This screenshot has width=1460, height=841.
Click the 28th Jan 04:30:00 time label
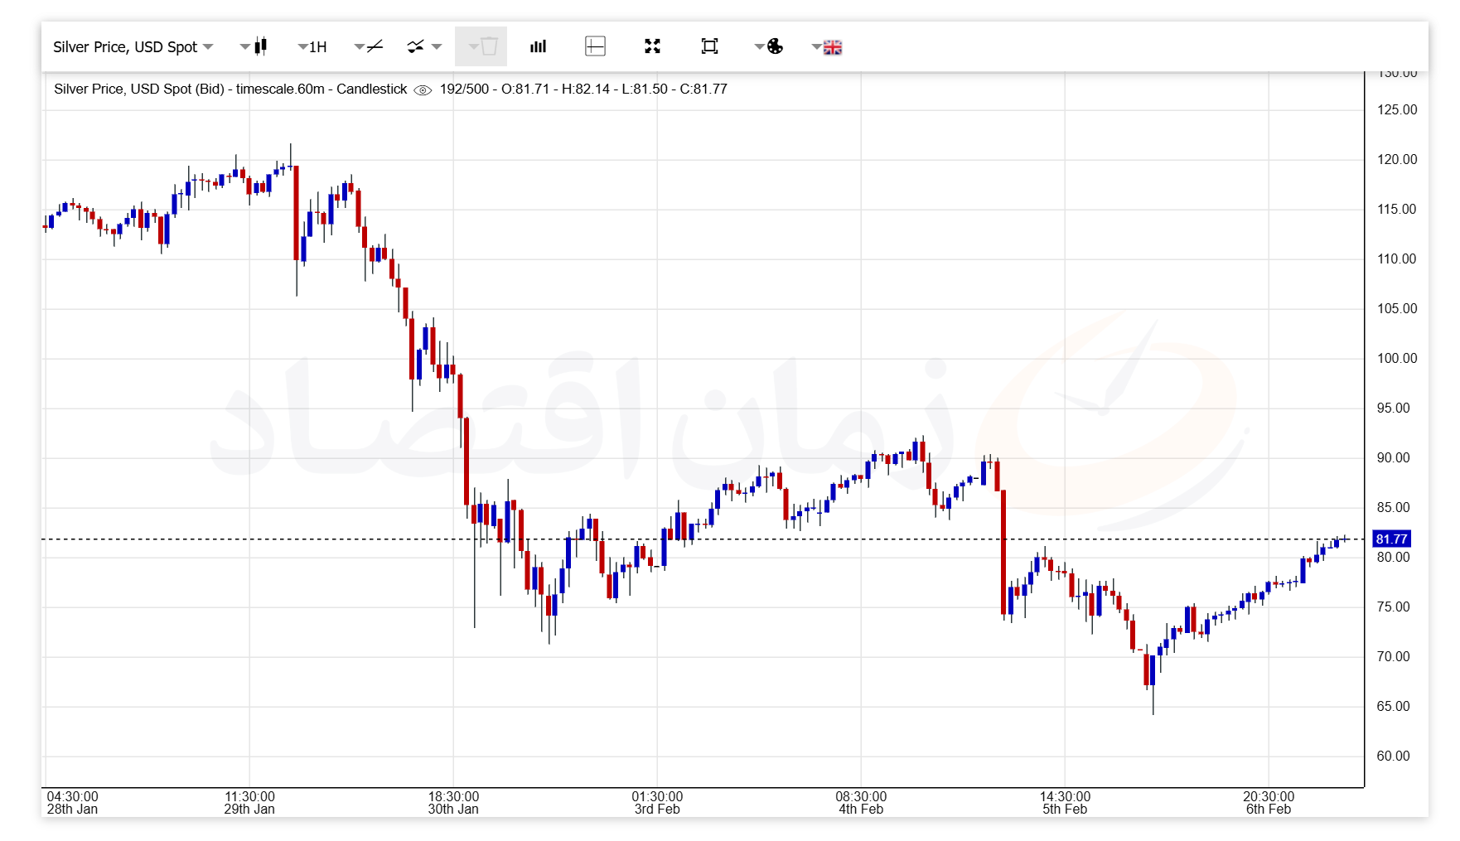pyautogui.click(x=72, y=803)
